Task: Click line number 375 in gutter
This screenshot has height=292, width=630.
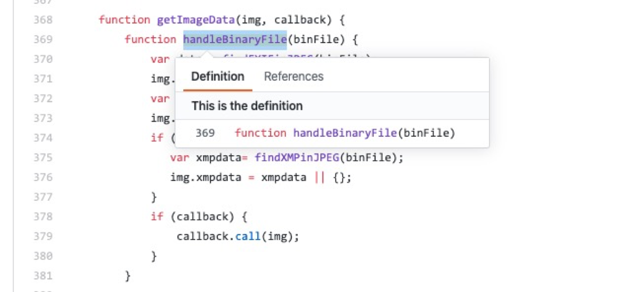Action: (43, 158)
